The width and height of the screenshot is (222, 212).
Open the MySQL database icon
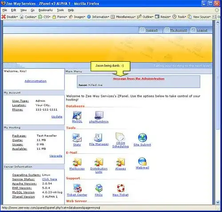pos(77,115)
